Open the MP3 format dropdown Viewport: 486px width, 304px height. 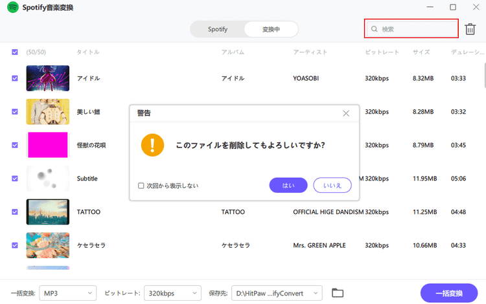coord(67,293)
